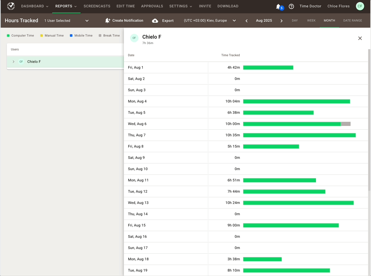This screenshot has height=276, width=371.
Task: Click the Time Doctor company name
Action: point(310,6)
